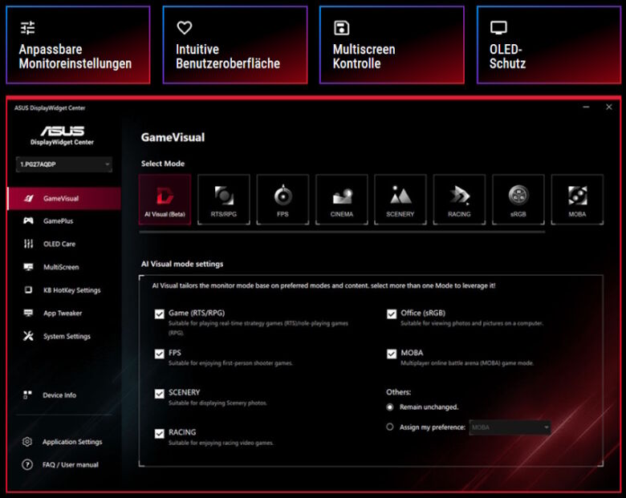Click the System Settings text label
Screen dimensions: 626x498
tap(67, 336)
